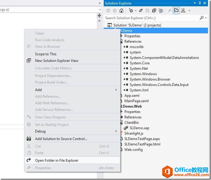The width and height of the screenshot is (211, 180).
Task: Open the search options dropdown arrow
Action: point(206,18)
